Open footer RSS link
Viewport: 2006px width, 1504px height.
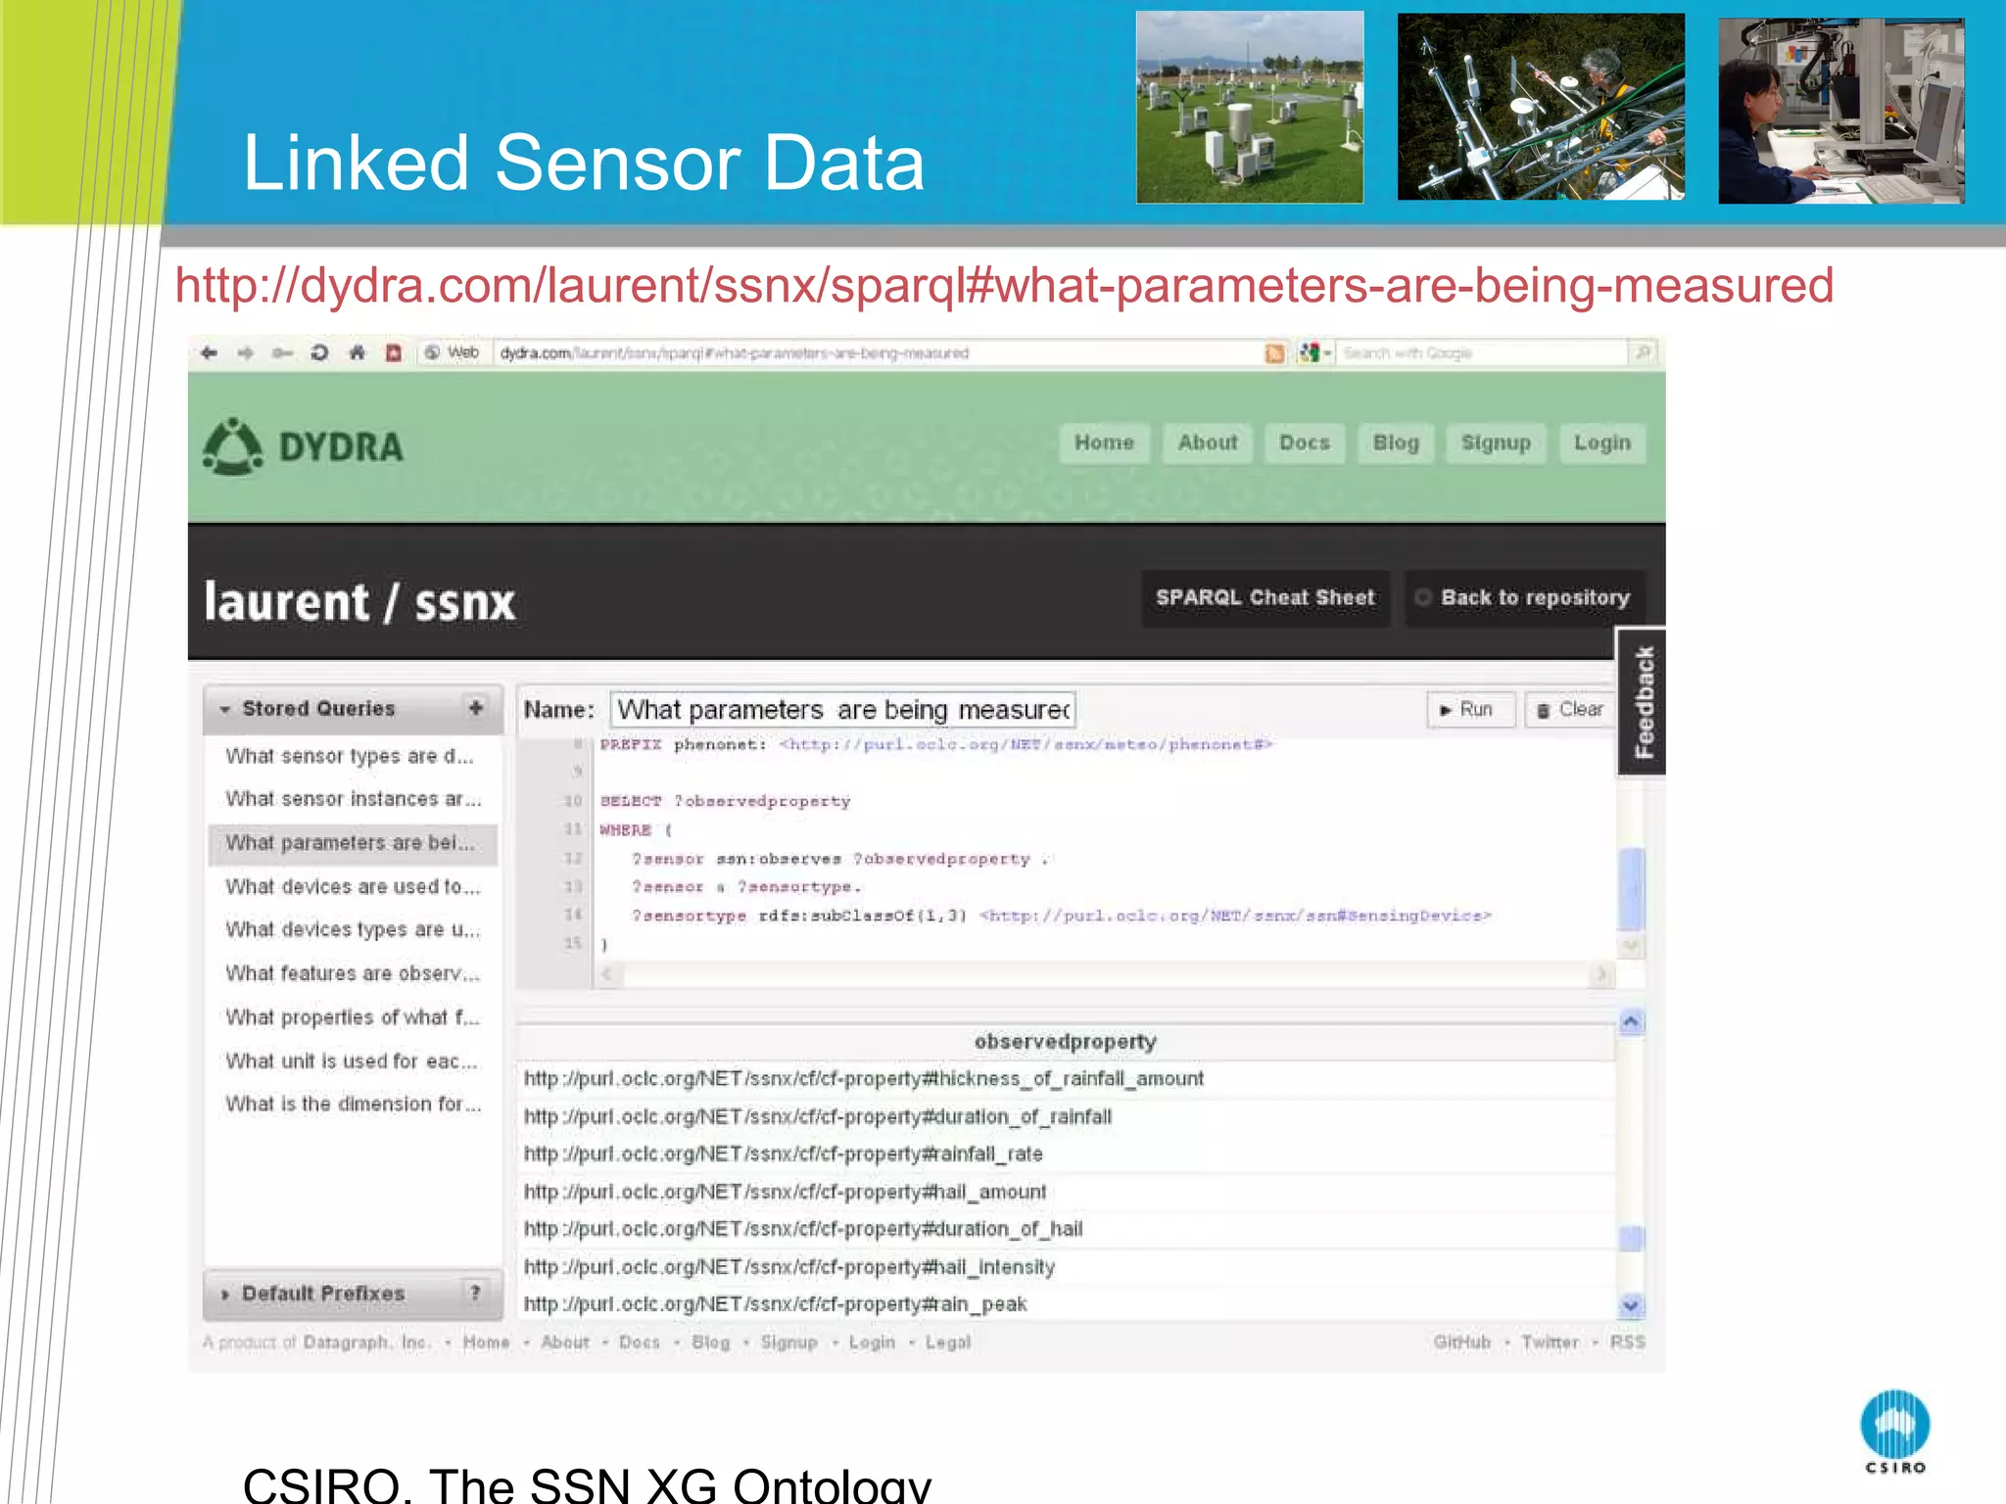[1628, 1342]
